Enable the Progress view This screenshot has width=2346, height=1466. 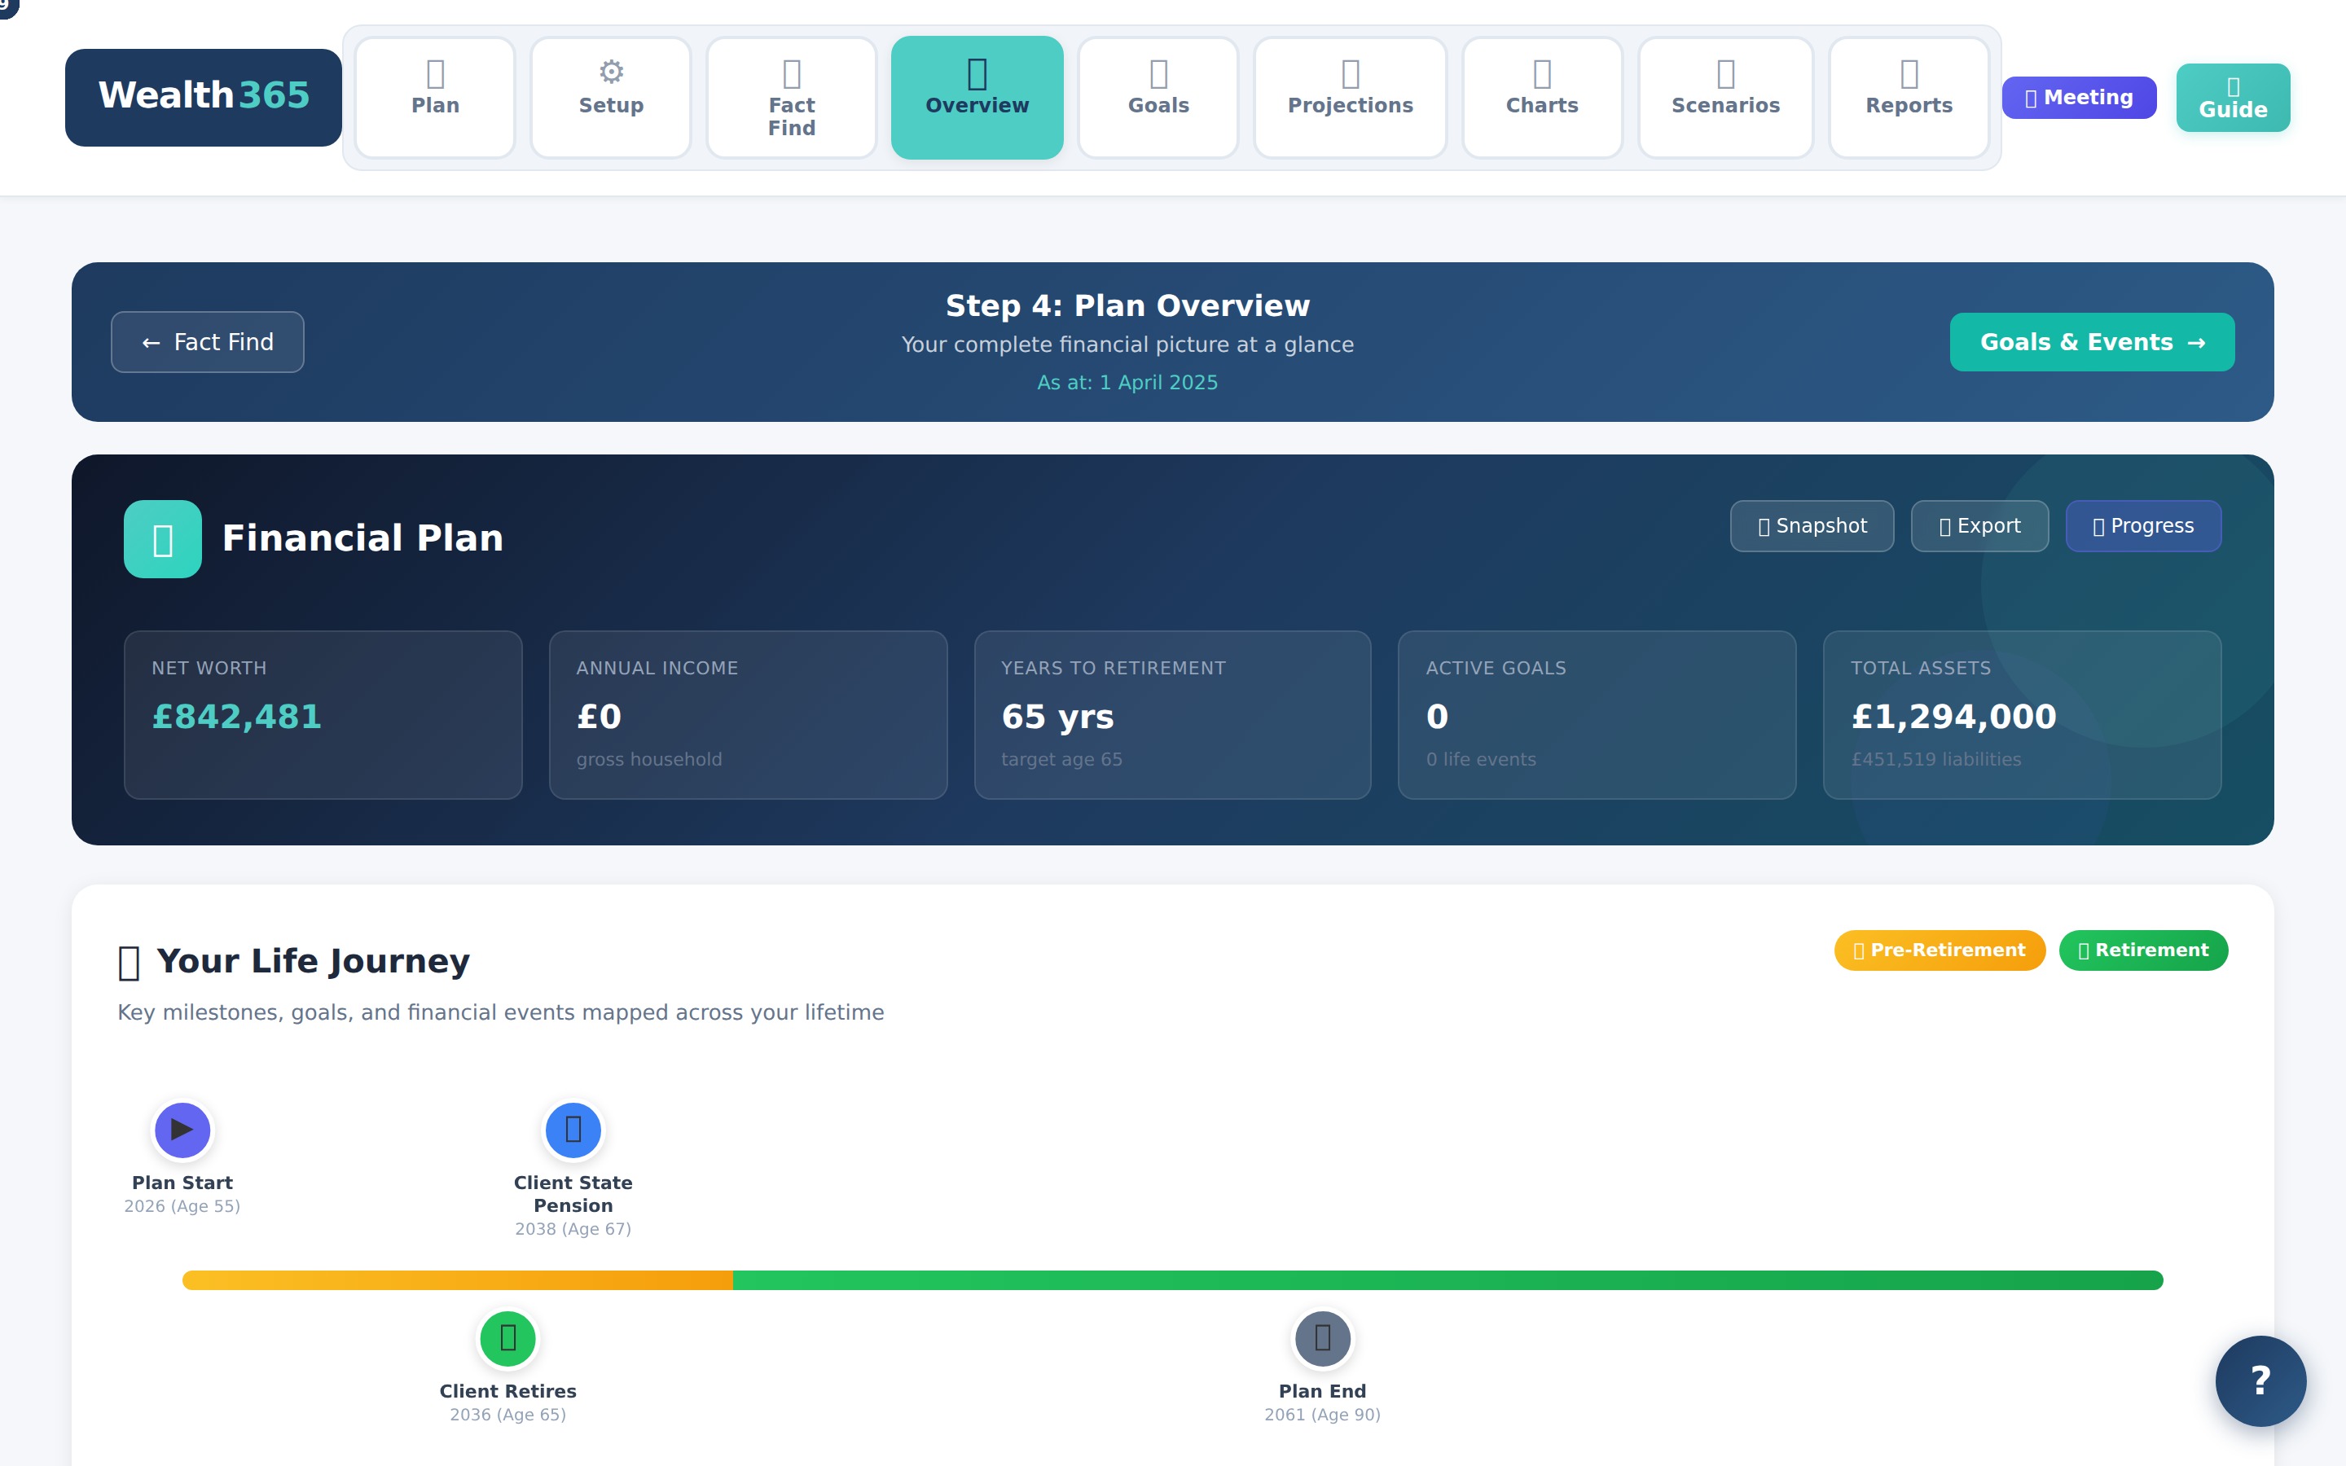(x=2143, y=525)
